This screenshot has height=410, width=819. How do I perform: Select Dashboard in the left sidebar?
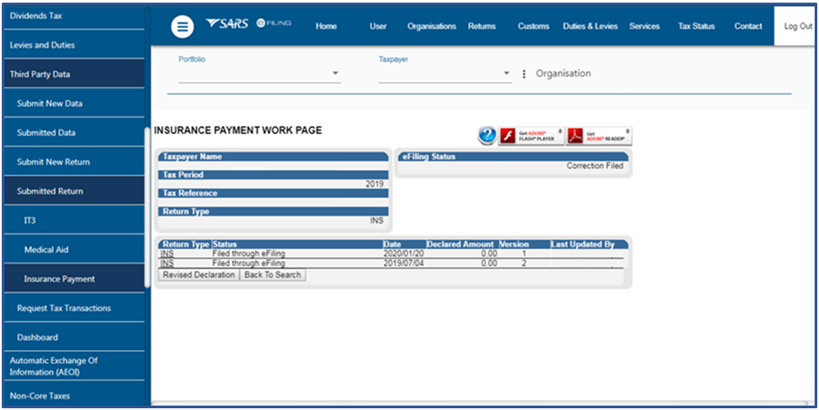[x=37, y=337]
